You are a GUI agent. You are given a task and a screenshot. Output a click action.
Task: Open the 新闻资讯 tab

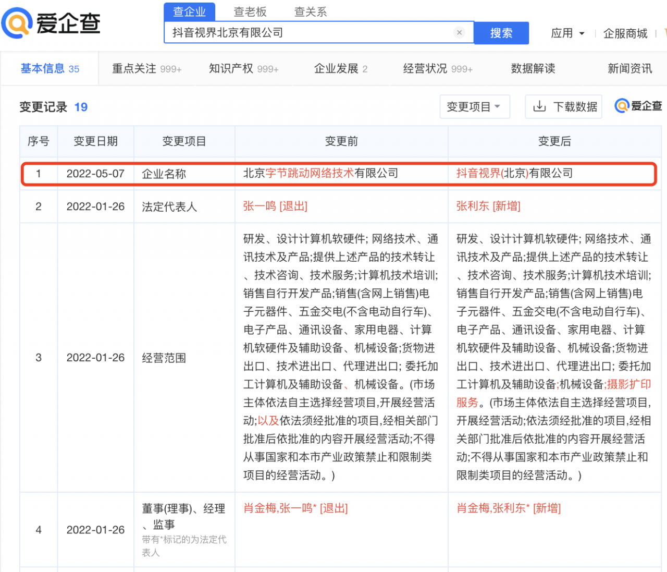(x=629, y=68)
